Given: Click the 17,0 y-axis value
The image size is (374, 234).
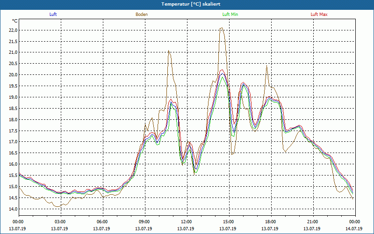Looking at the screenshot, I should 13,142.
